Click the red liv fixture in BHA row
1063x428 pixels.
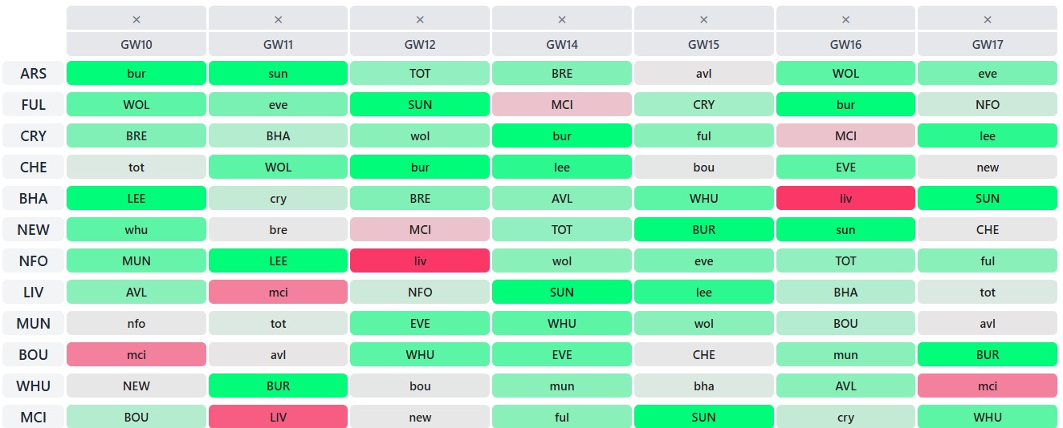coord(845,199)
